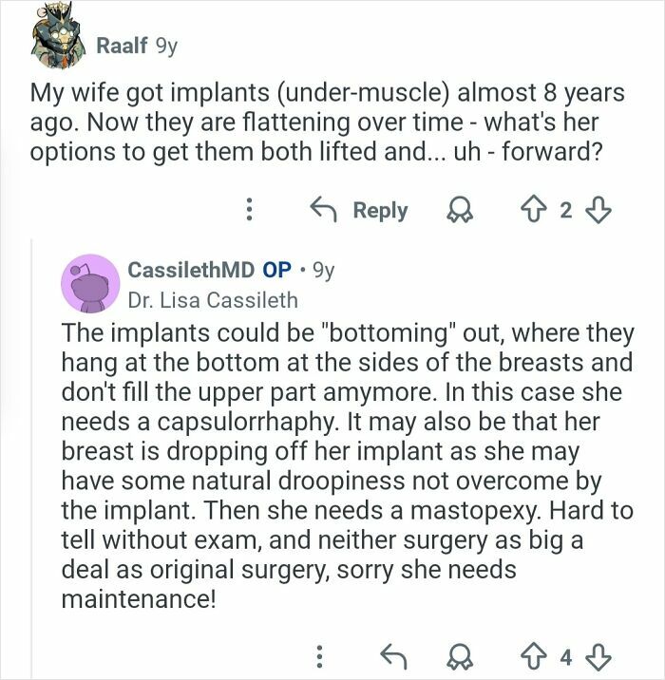Open Raalf's user profile from the username
The width and height of the screenshot is (665, 680).
tap(120, 44)
